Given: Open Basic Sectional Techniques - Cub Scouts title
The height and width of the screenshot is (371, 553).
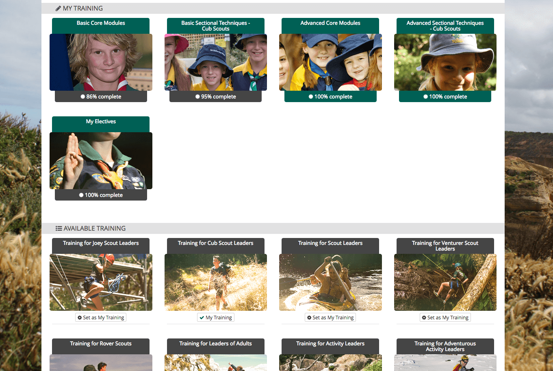Looking at the screenshot, I should point(216,26).
